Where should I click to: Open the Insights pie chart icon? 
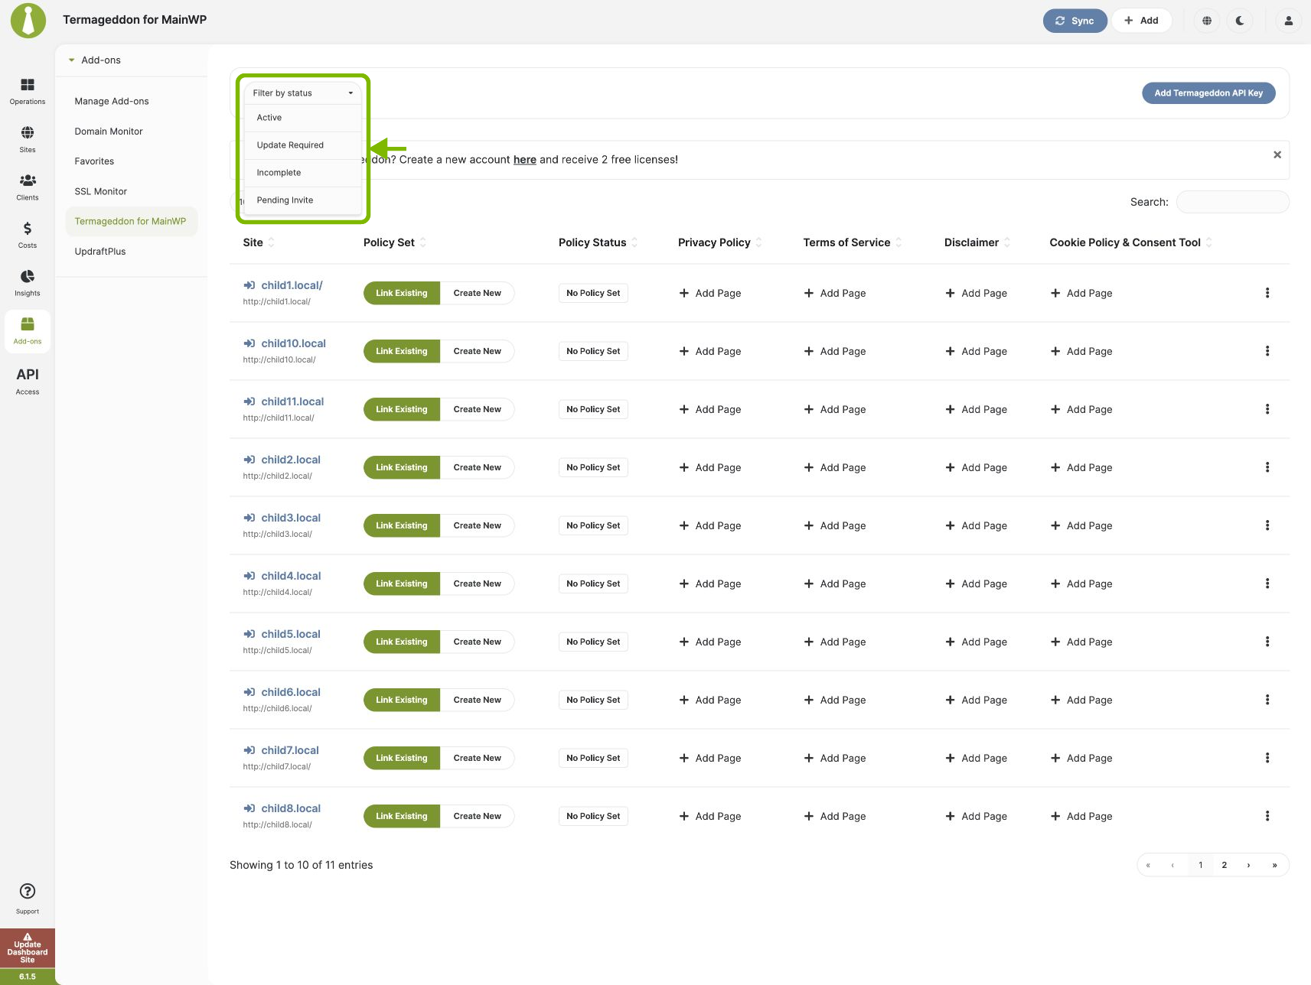pyautogui.click(x=28, y=282)
